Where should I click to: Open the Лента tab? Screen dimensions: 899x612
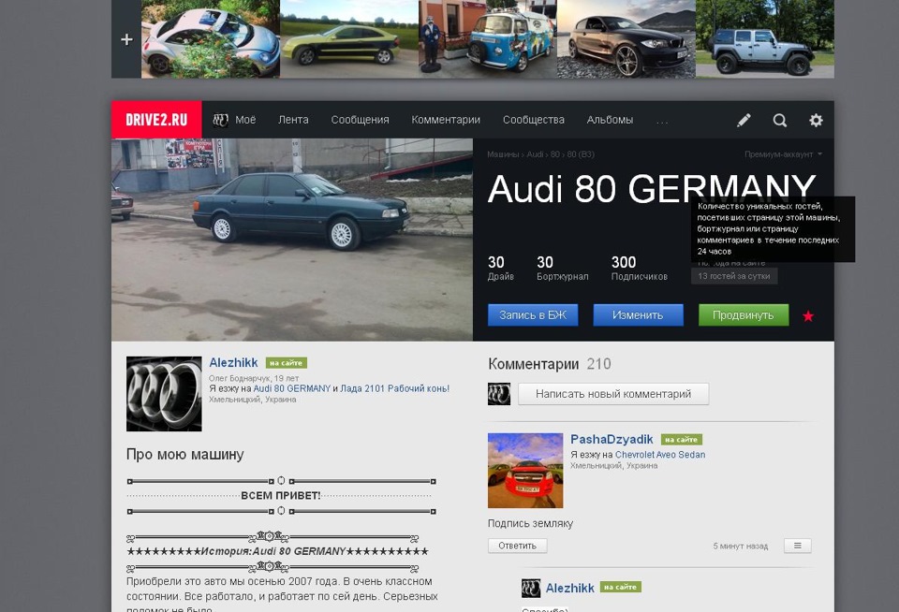point(293,120)
